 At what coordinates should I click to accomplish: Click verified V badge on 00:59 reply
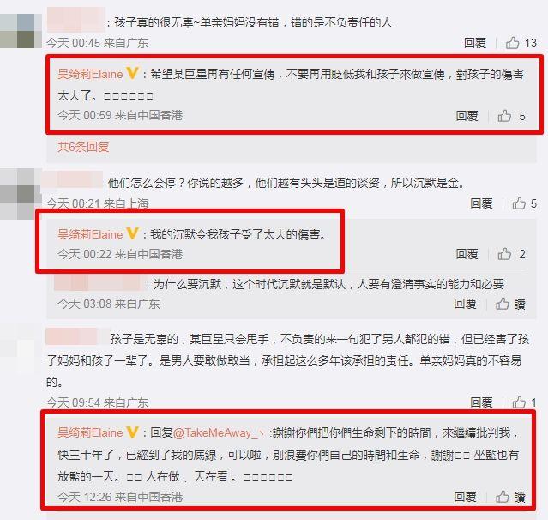[x=132, y=73]
